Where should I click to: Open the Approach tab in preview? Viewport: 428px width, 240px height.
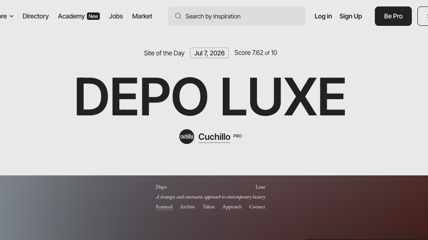coord(232,207)
